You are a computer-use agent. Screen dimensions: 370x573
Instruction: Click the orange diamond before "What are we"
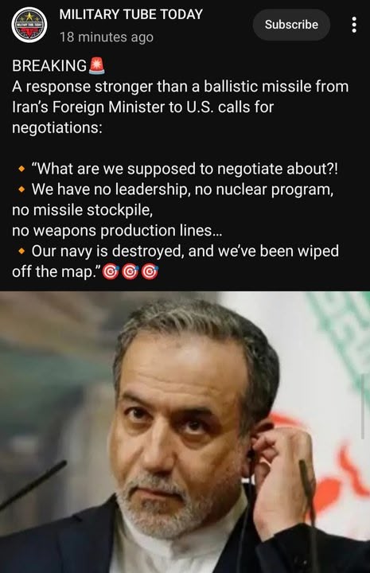pyautogui.click(x=21, y=170)
